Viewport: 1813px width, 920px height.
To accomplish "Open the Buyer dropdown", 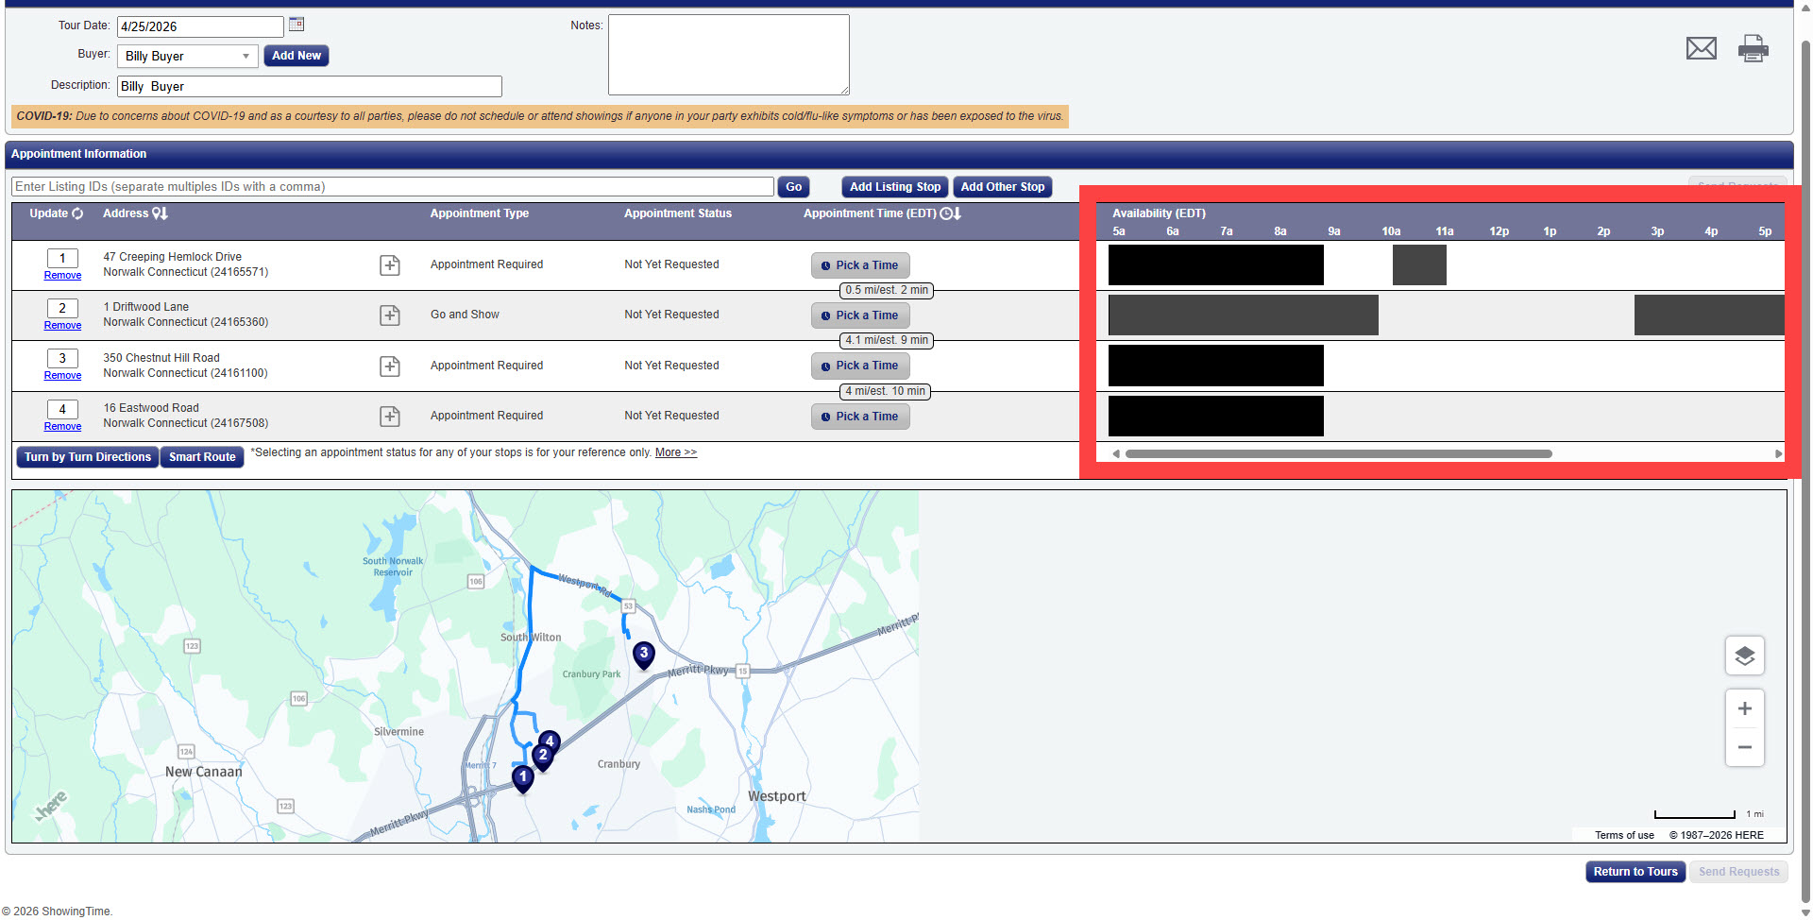I will pyautogui.click(x=187, y=57).
